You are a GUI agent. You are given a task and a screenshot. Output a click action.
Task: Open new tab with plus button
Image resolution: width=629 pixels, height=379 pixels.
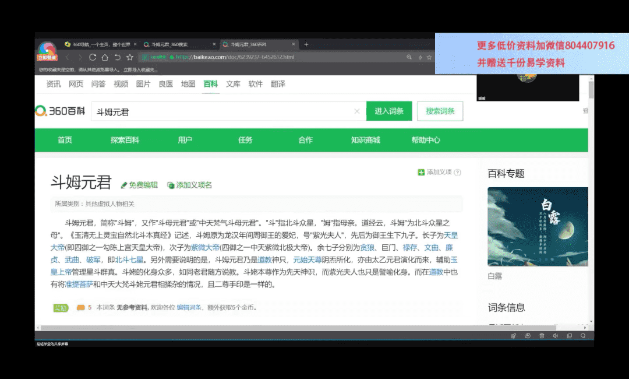click(x=306, y=44)
